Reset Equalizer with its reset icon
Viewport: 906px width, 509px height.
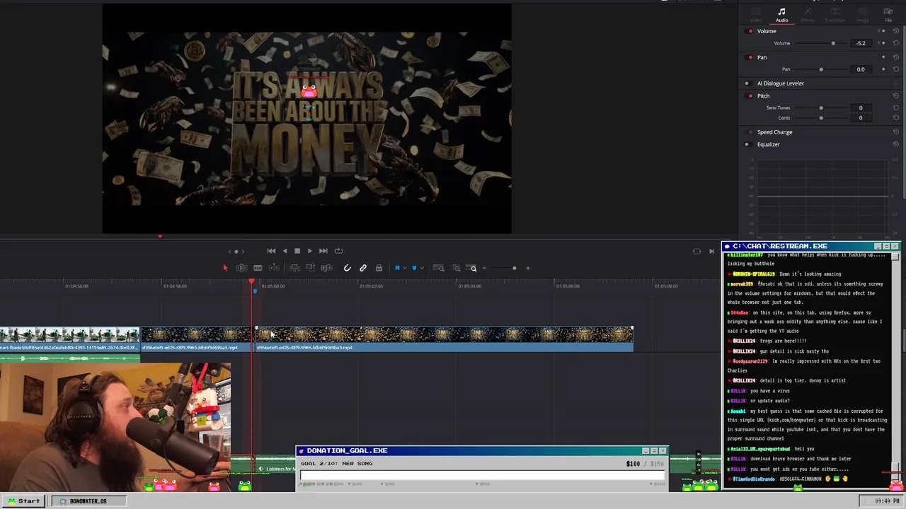click(x=896, y=144)
